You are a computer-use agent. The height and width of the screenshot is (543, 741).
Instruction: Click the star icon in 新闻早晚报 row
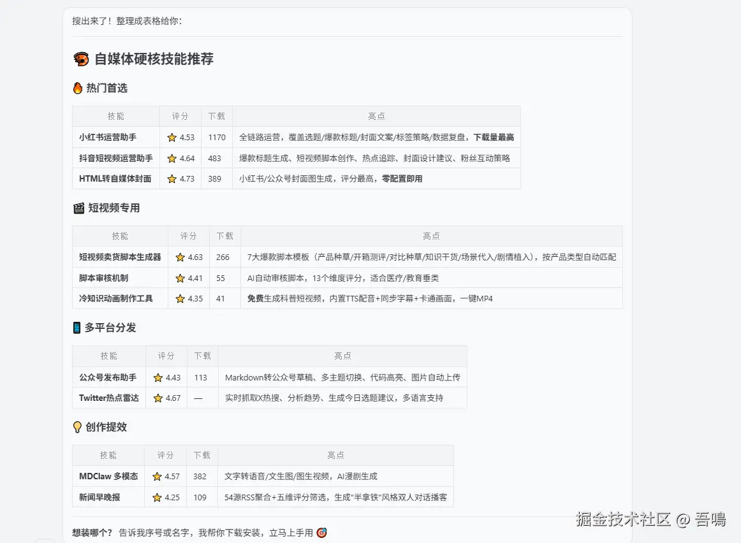[157, 497]
